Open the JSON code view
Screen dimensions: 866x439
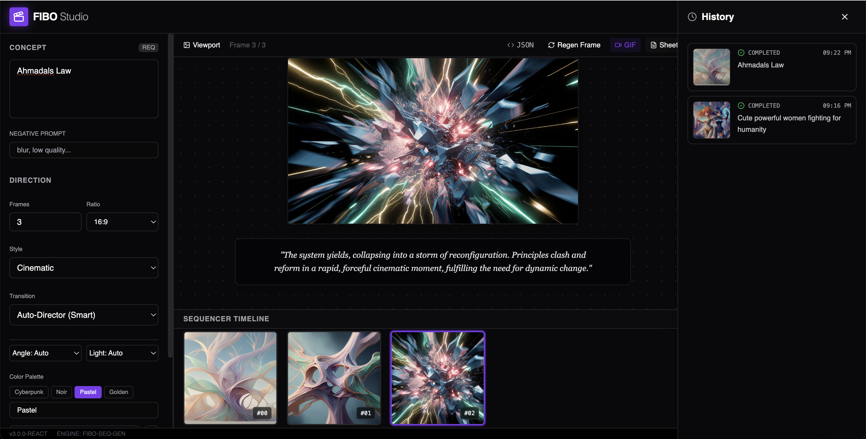[520, 45]
